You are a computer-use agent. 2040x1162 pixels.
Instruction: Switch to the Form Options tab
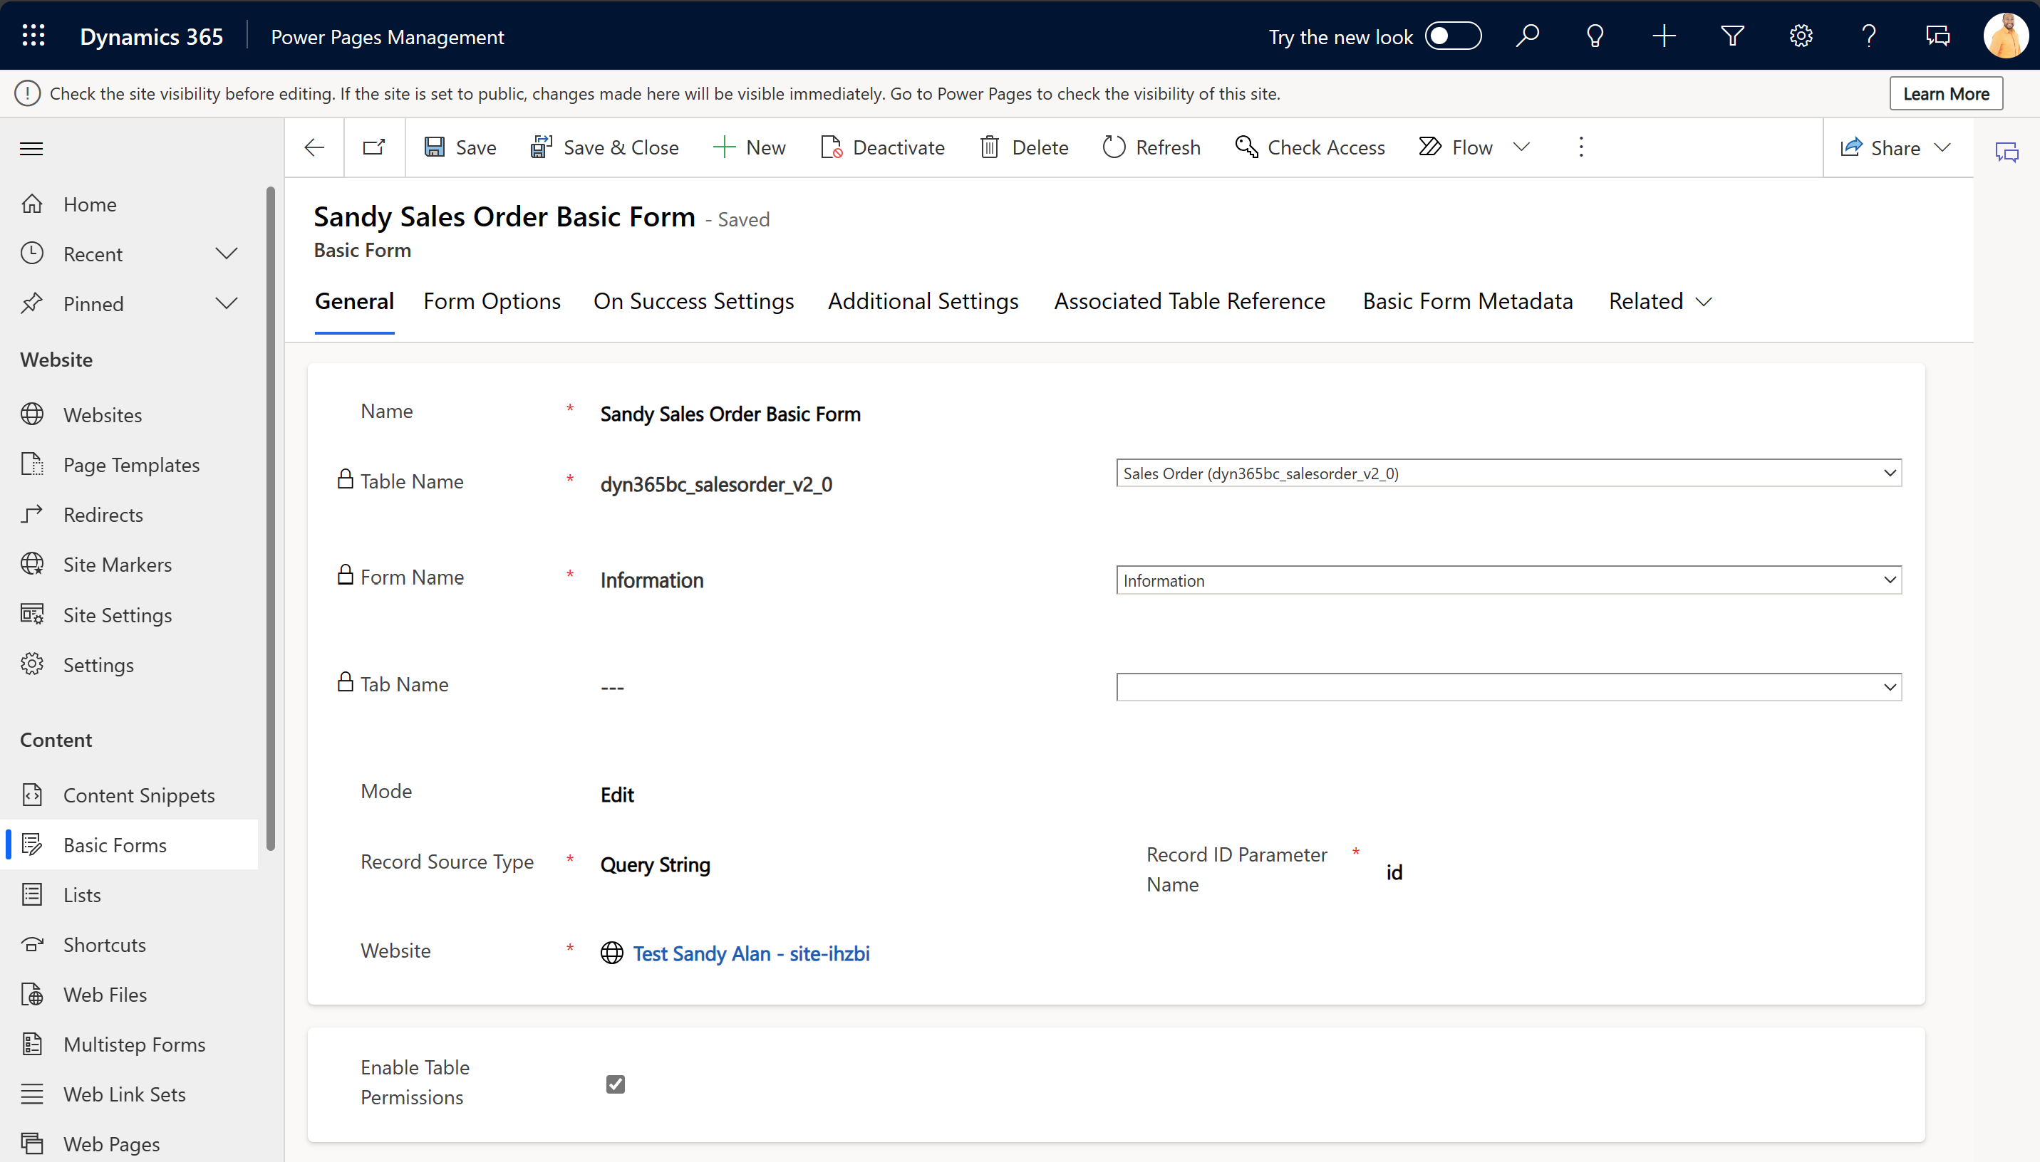(x=492, y=301)
